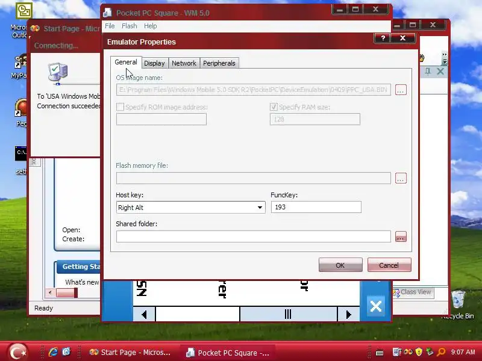Open the Help menu in the emulator
Screen dimensions: 482x361
150,26
